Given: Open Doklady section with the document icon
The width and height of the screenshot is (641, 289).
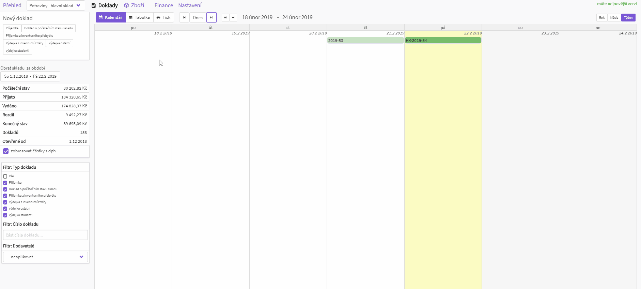Looking at the screenshot, I should [x=105, y=5].
